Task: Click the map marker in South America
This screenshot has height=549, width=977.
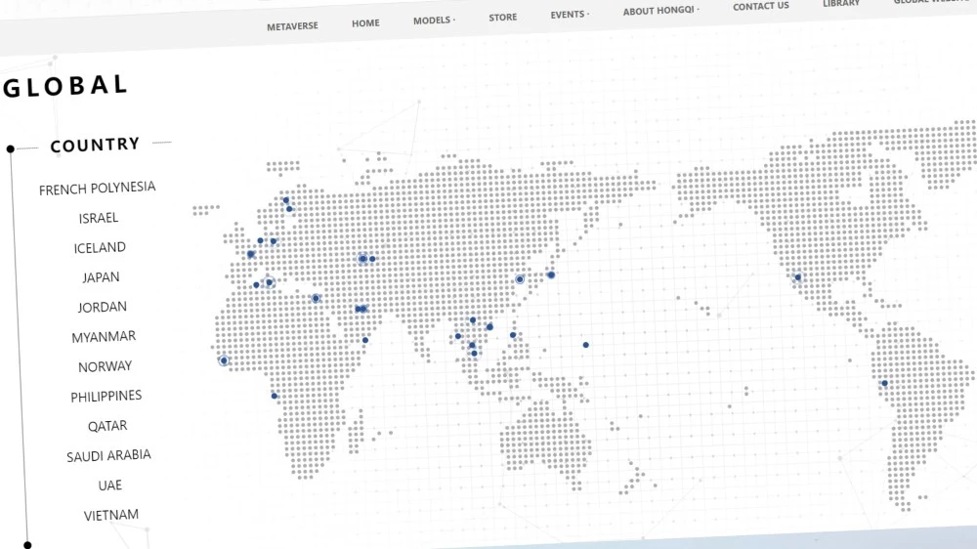Action: click(x=884, y=383)
